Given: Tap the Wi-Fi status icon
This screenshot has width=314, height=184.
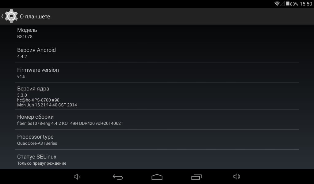Looking at the screenshot, I should click(x=277, y=3).
